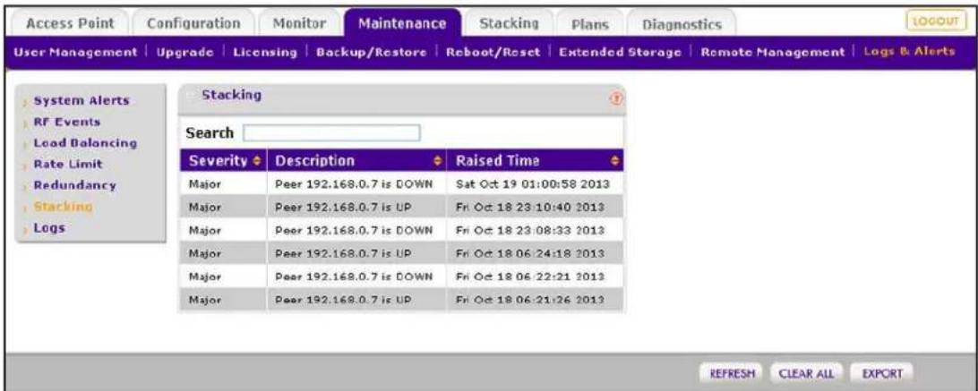The height and width of the screenshot is (391, 978).
Task: Go to the Monitor tab
Action: coord(299,23)
